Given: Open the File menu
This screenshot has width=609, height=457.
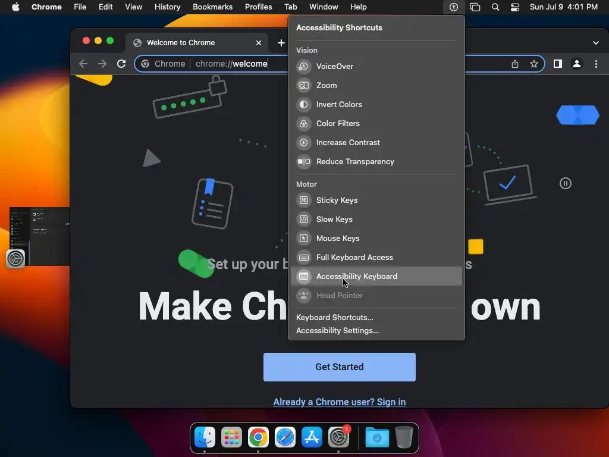Looking at the screenshot, I should pos(80,7).
